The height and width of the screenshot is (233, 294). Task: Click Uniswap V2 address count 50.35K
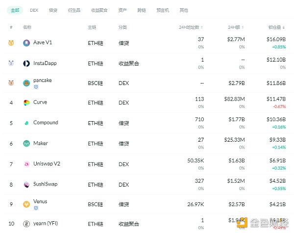(196, 161)
